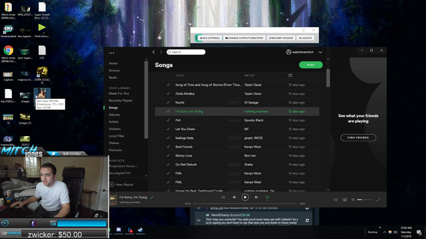Open Home in the Spotify sidebar
This screenshot has width=426, height=239.
click(113, 64)
